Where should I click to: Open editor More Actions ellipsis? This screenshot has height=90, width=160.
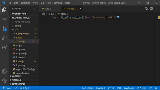(156, 8)
